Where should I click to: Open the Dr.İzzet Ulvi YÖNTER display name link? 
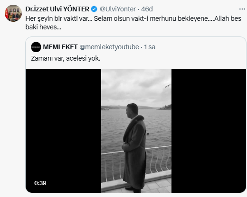[x=57, y=9]
